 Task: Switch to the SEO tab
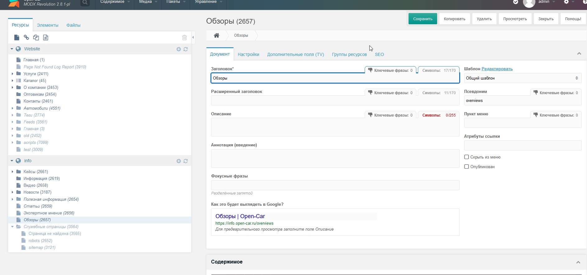(x=379, y=54)
